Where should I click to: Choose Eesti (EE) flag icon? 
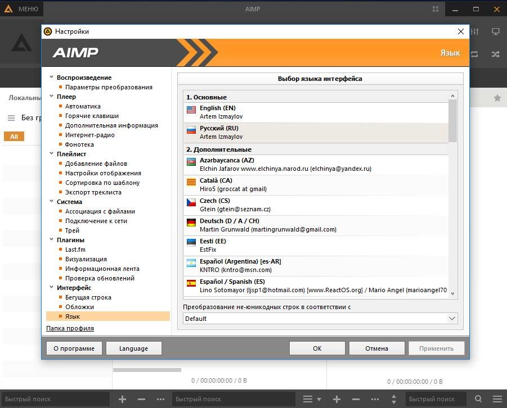pos(191,243)
